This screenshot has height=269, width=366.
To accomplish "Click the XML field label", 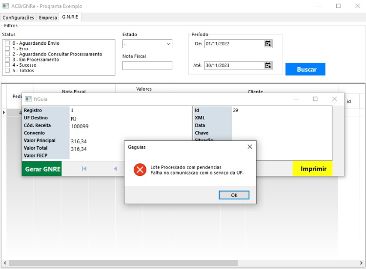I will pyautogui.click(x=200, y=118).
